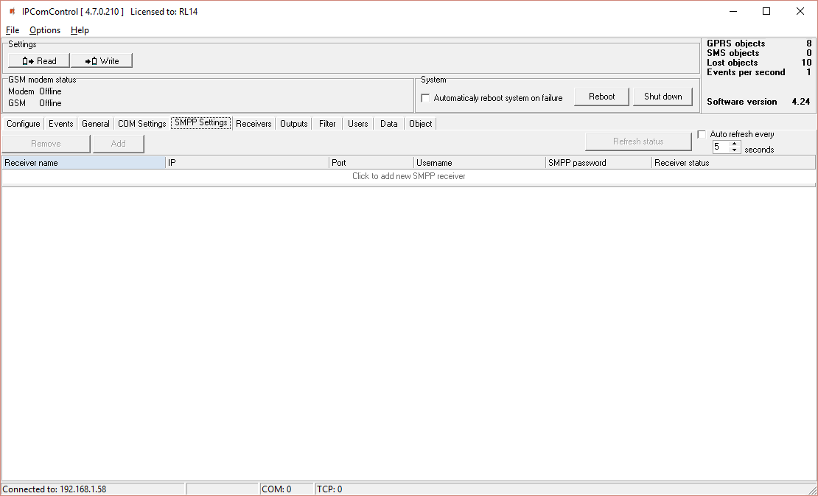Click the IPComControl app icon in title bar
The height and width of the screenshot is (496, 818).
(x=11, y=11)
